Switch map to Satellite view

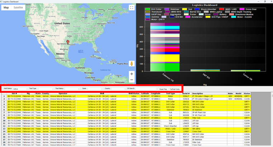point(18,7)
